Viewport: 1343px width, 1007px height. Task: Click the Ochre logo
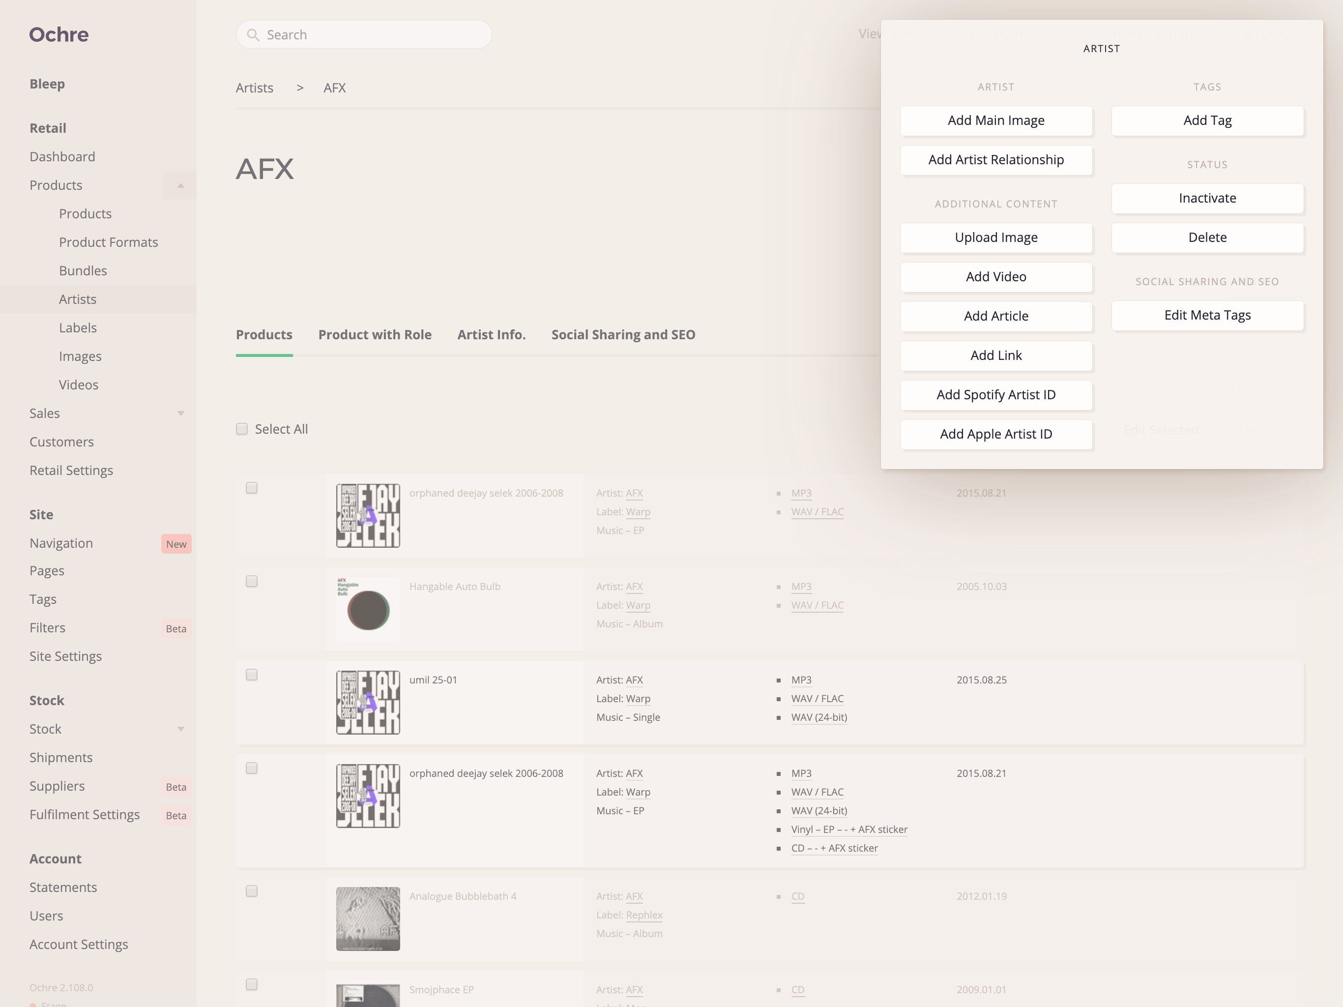click(x=59, y=34)
